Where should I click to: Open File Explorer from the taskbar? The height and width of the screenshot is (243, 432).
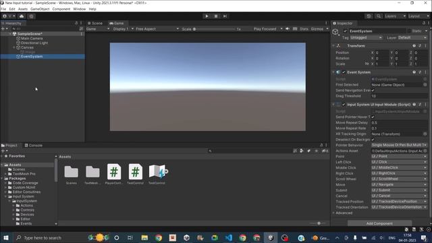[x=144, y=238]
